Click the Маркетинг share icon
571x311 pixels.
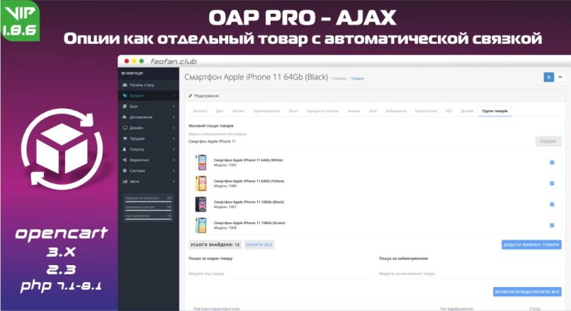(125, 160)
